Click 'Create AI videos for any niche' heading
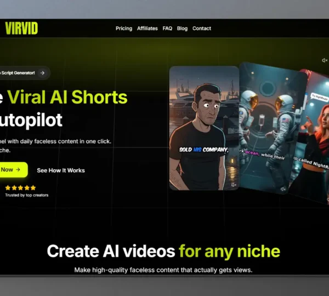The image size is (329, 296). (x=163, y=251)
